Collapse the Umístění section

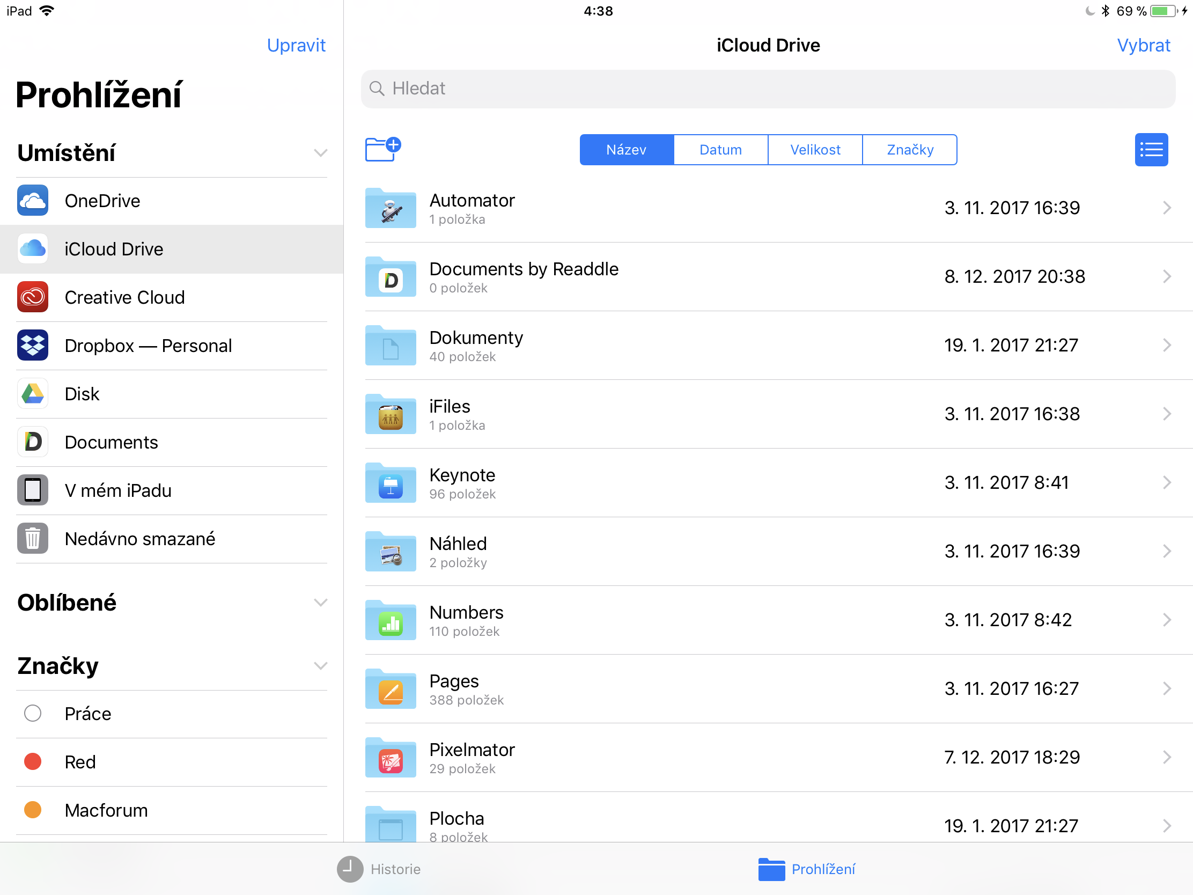(x=320, y=153)
